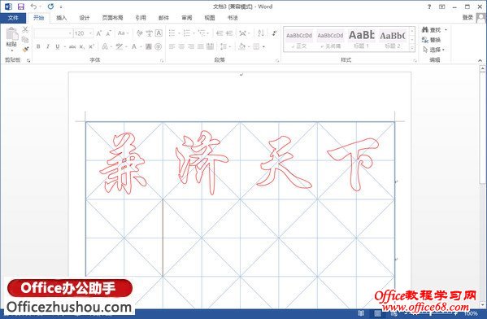The width and height of the screenshot is (487, 319).
Task: Switch to the 插入 (Insert) tab
Action: 61,18
